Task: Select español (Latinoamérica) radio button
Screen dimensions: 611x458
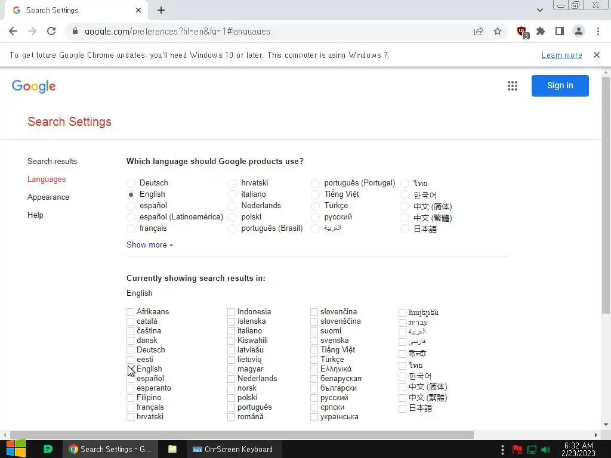Action: point(131,217)
